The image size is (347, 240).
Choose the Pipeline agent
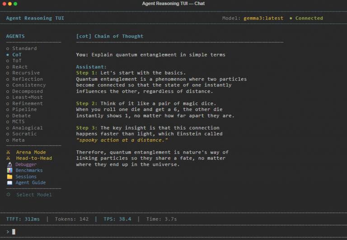(22, 109)
